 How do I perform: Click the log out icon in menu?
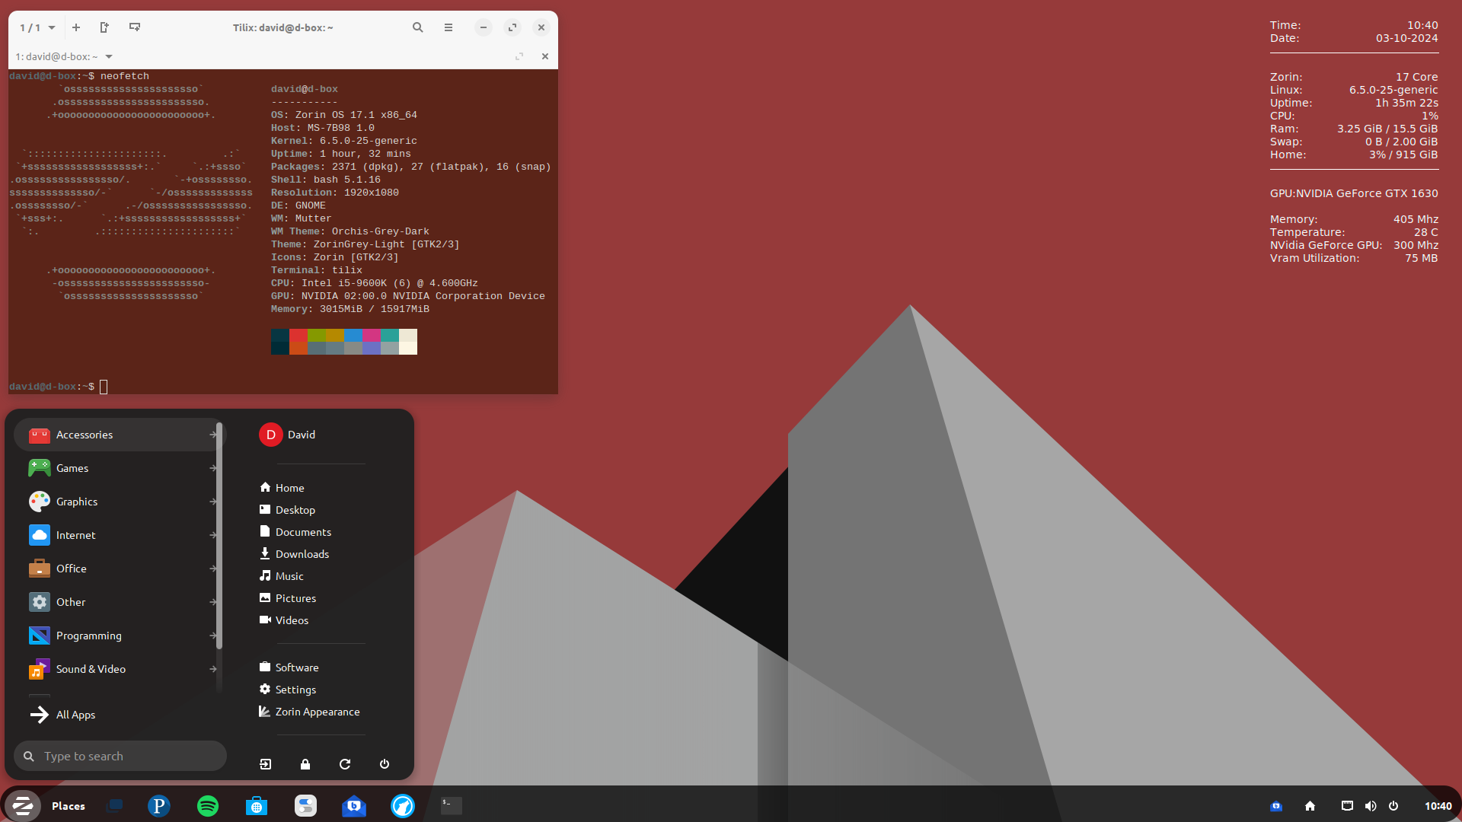[266, 764]
